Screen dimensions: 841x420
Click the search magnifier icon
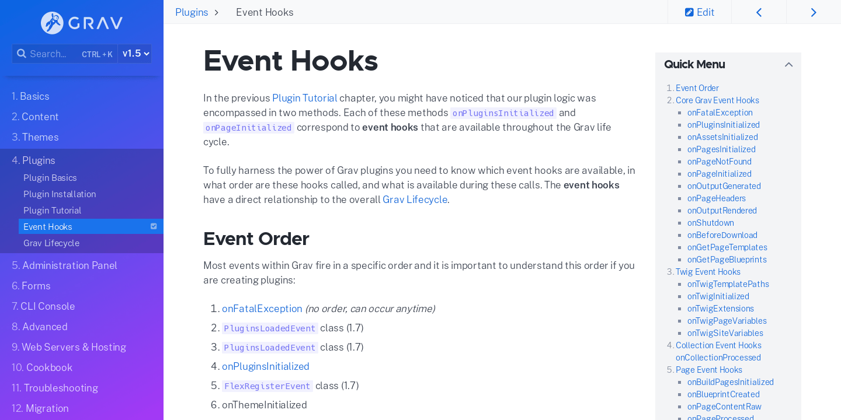click(x=22, y=54)
